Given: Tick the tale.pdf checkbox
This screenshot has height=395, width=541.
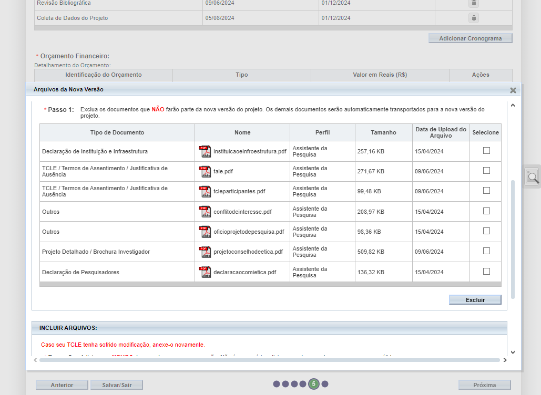Looking at the screenshot, I should [x=486, y=171].
